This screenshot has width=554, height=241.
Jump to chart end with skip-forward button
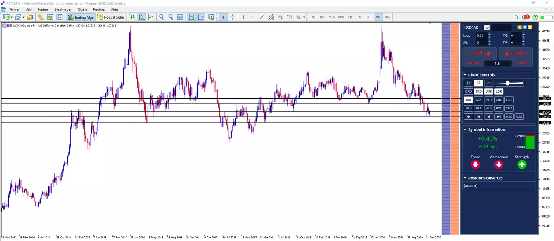[x=499, y=116]
